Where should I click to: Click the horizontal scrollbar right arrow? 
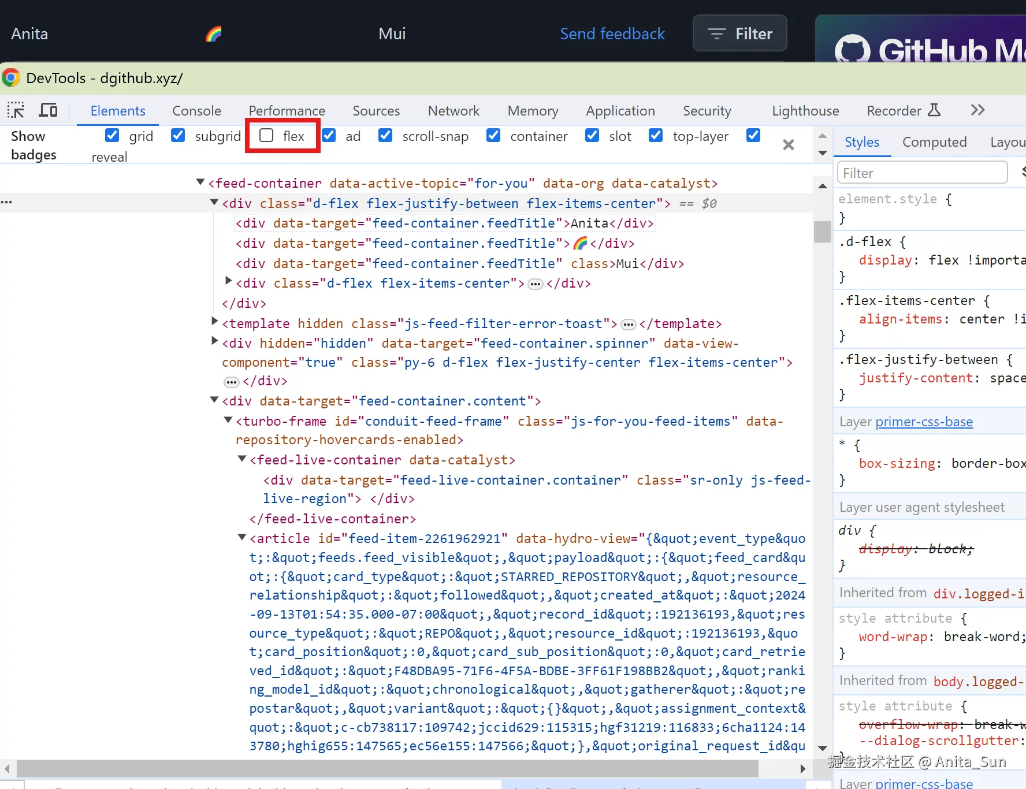802,769
